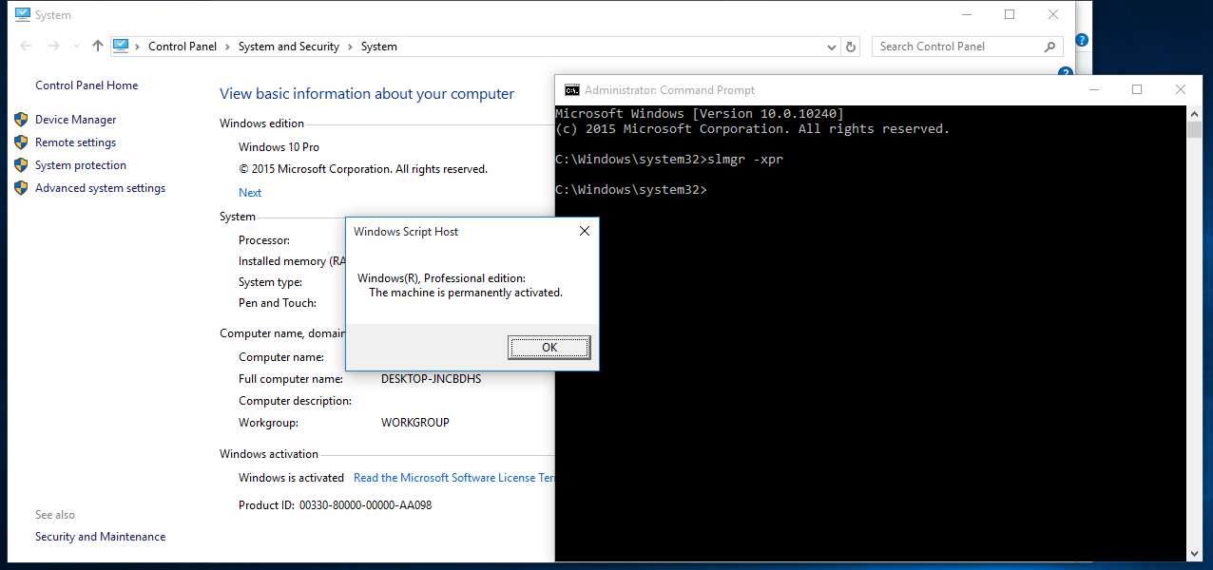The image size is (1213, 570).
Task: Minimize the Command Prompt window
Action: [1093, 89]
